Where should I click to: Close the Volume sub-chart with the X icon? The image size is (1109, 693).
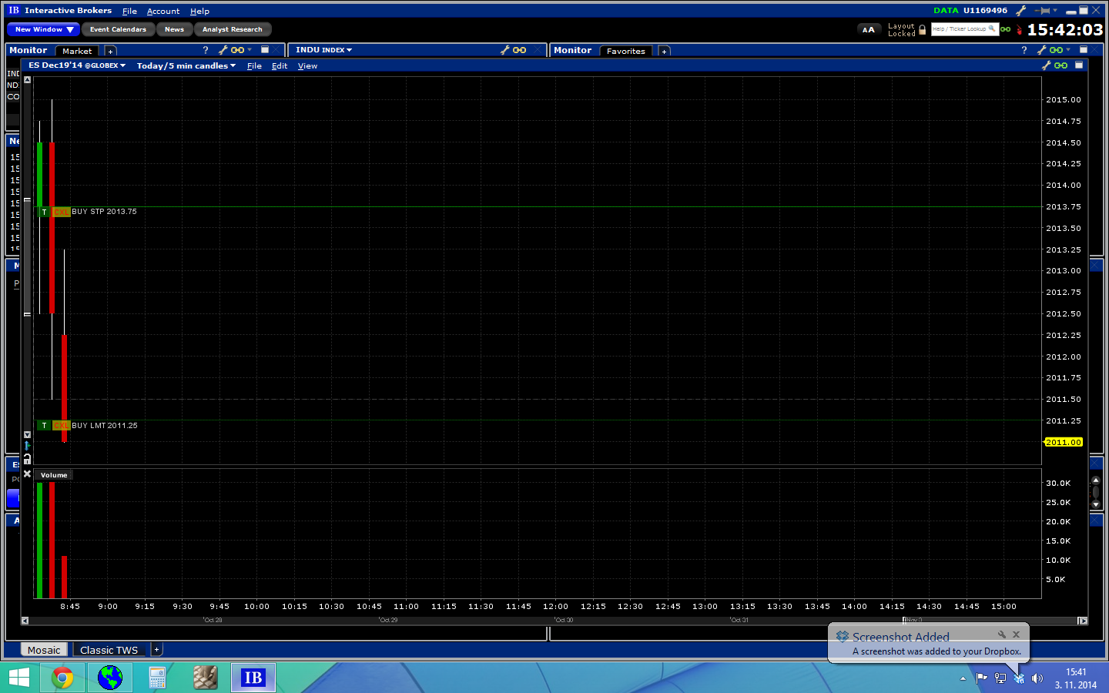27,474
